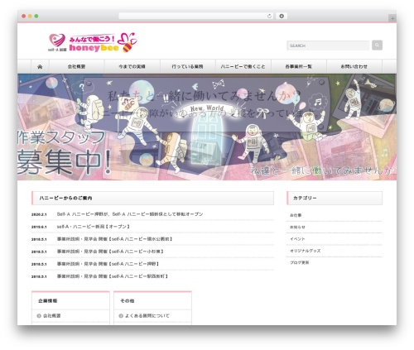Click the ハニービーからのご案内 section heading

(152, 198)
